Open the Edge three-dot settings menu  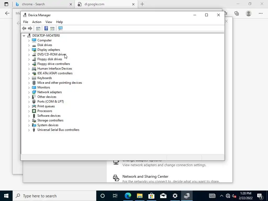pyautogui.click(x=260, y=13)
